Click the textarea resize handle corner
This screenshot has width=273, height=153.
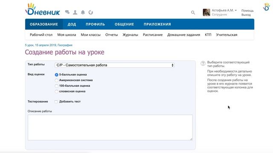(x=191, y=139)
